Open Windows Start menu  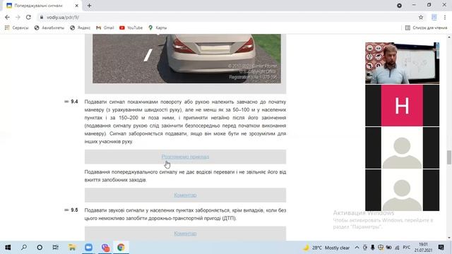tap(8, 248)
